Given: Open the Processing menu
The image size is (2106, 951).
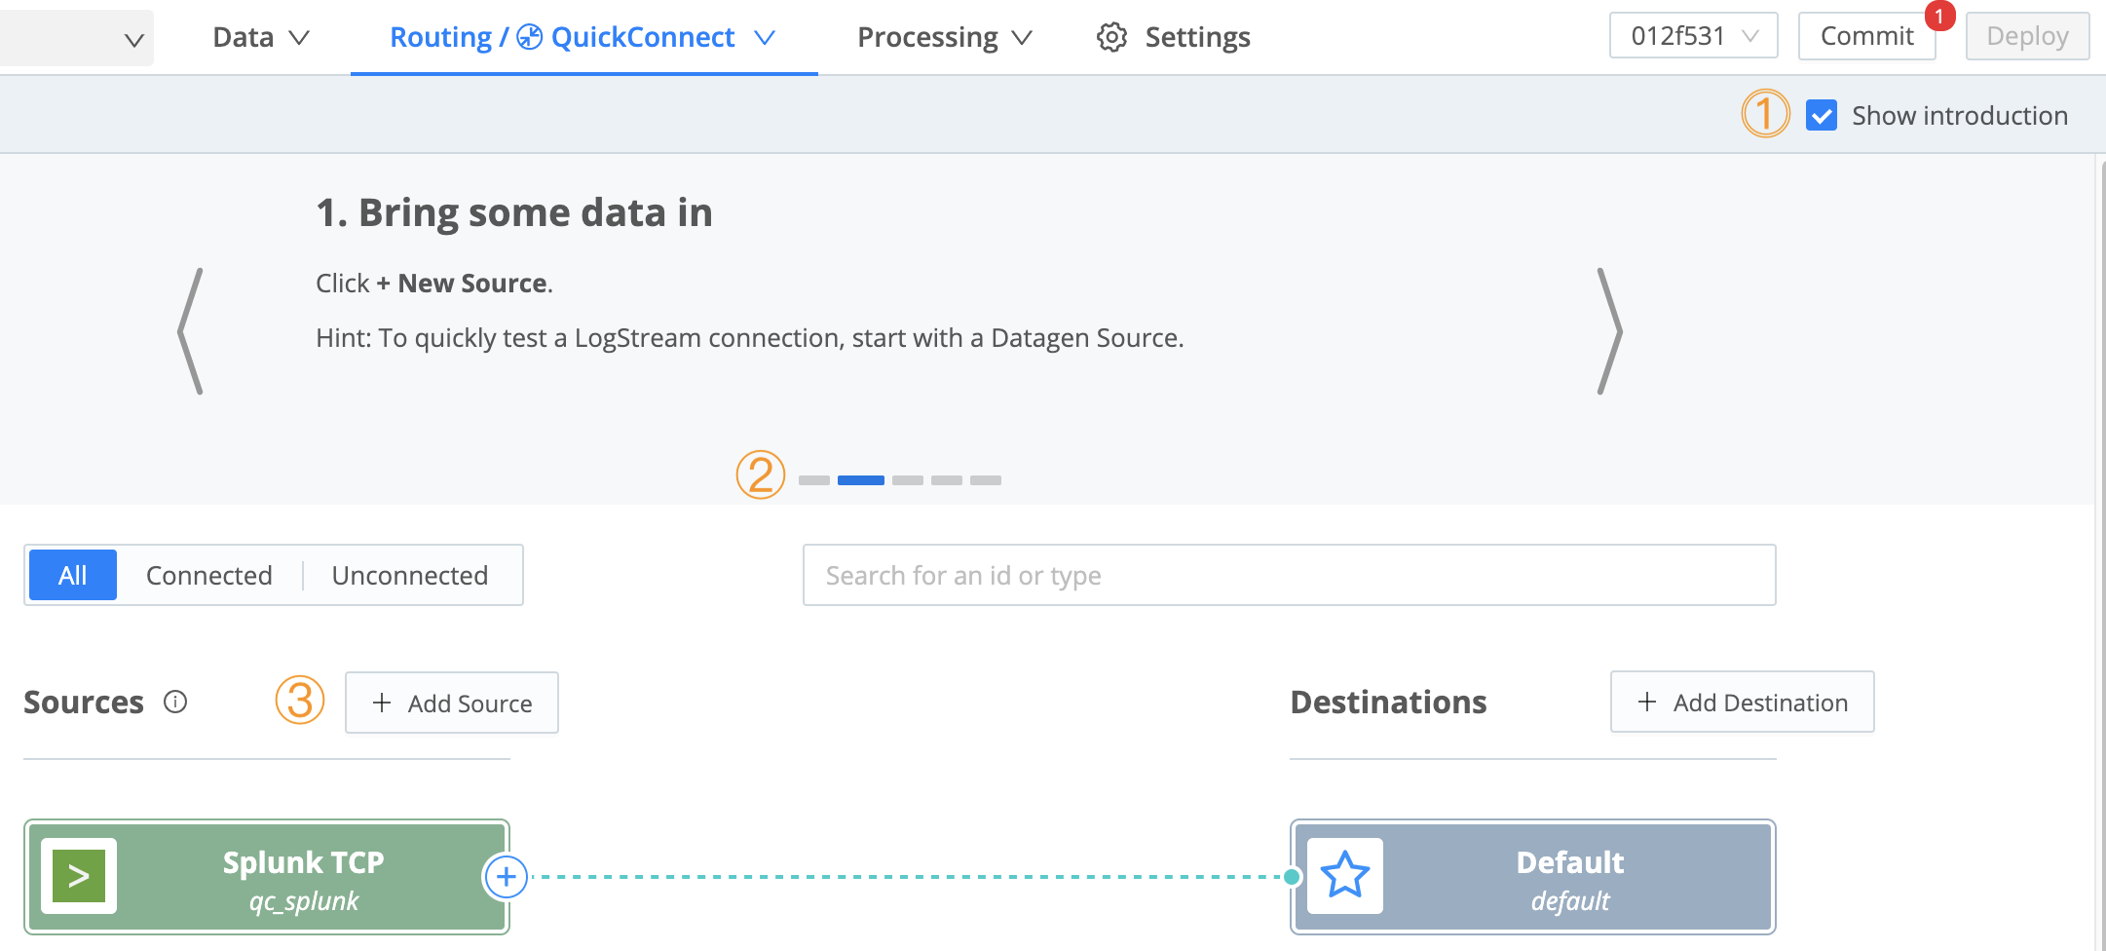Looking at the screenshot, I should tap(944, 37).
